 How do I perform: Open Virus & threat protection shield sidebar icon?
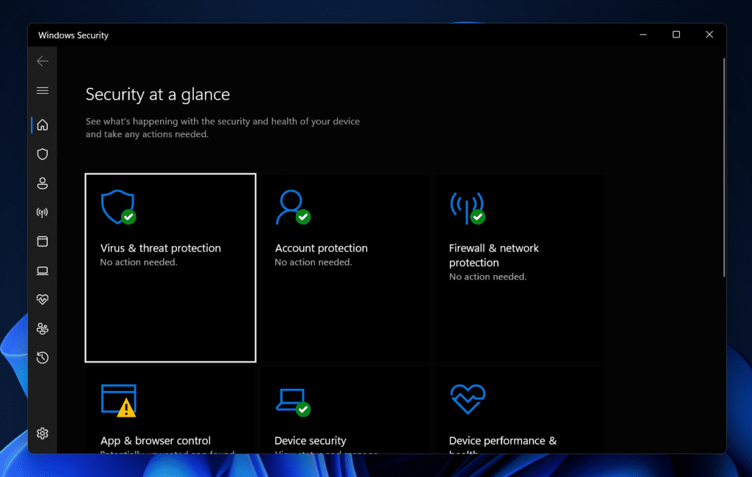pyautogui.click(x=43, y=154)
